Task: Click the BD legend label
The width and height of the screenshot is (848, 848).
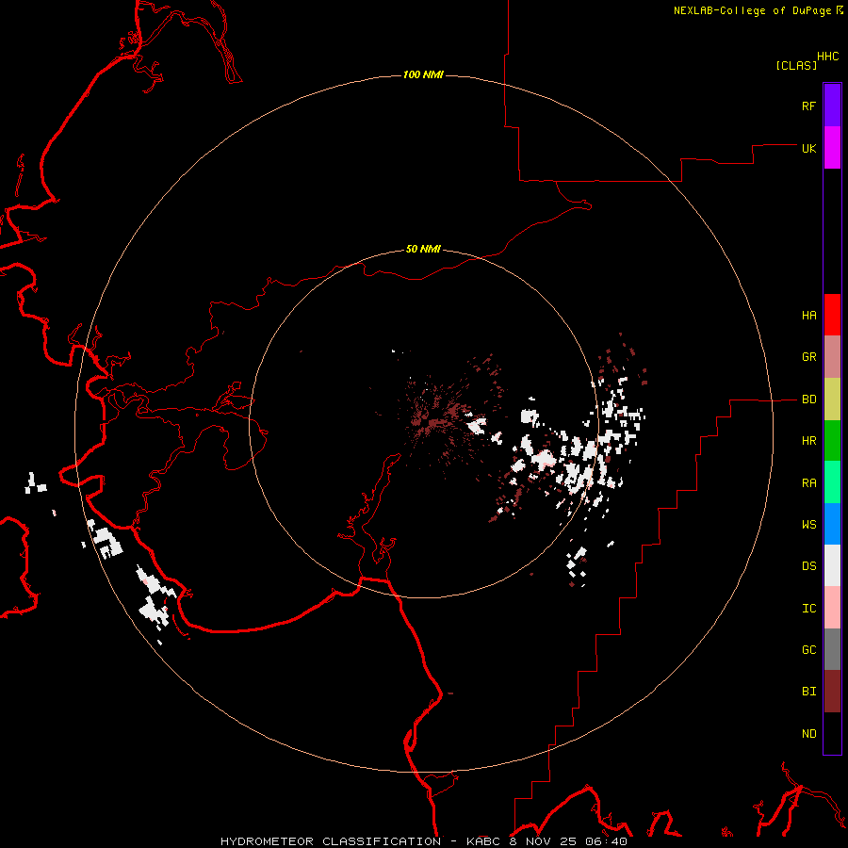Action: point(808,400)
